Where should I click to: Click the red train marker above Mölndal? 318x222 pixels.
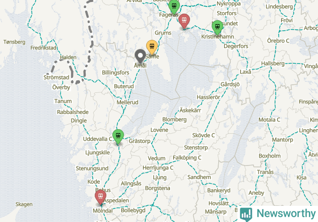pyautogui.click(x=100, y=197)
